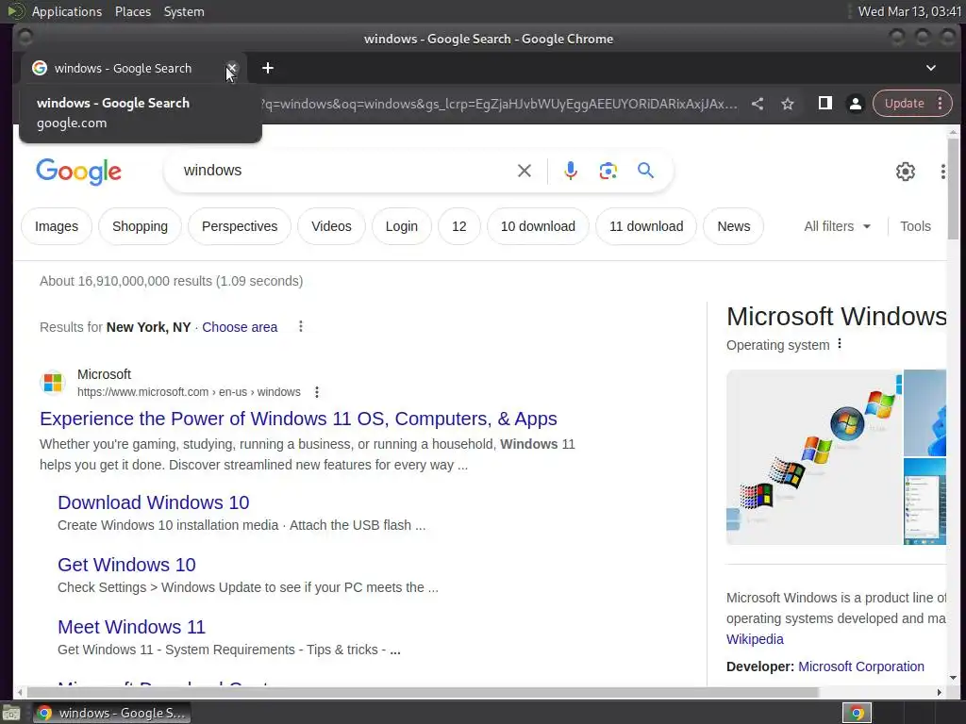Viewport: 966px width, 724px height.
Task: Share this page via share icon
Action: point(758,104)
